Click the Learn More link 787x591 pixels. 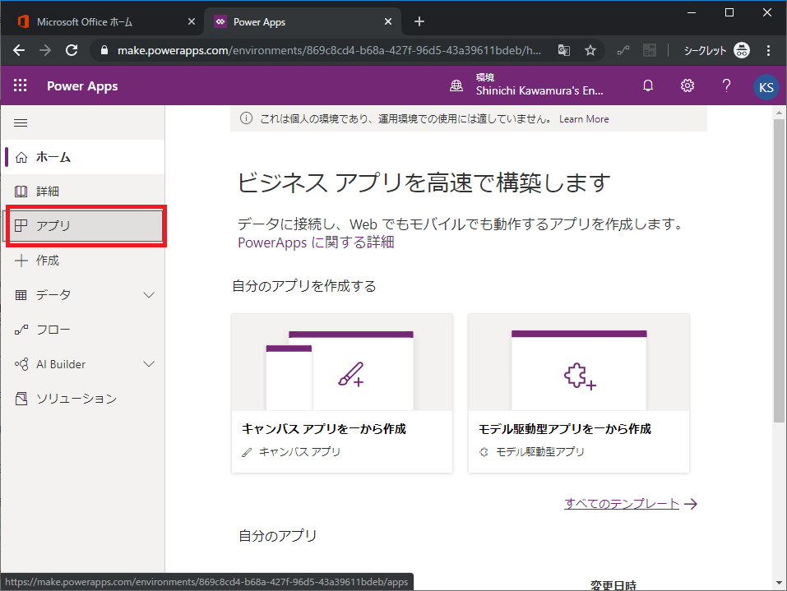tap(584, 119)
